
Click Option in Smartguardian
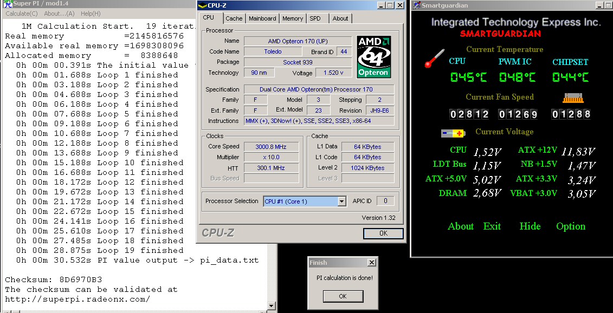click(571, 226)
